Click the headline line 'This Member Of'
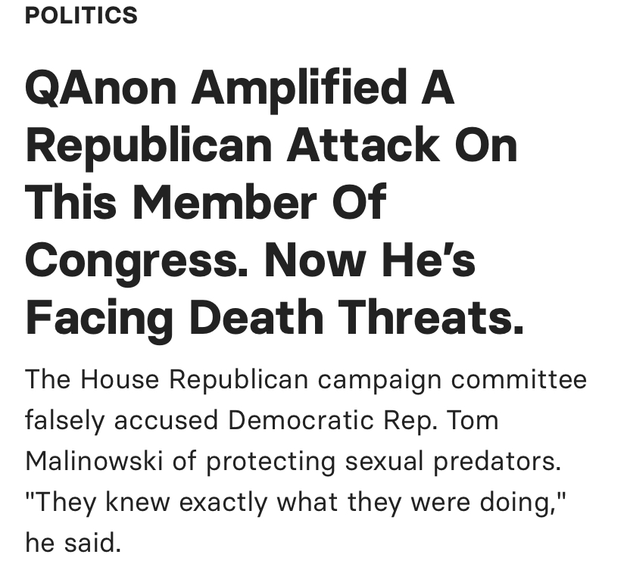The width and height of the screenshot is (627, 570). pyautogui.click(x=205, y=203)
